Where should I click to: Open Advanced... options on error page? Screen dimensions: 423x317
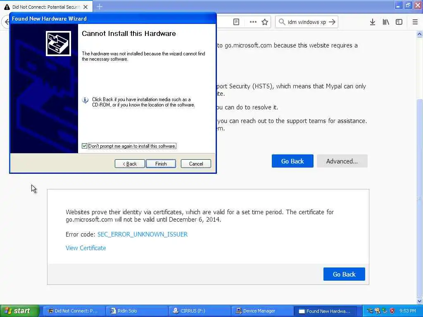(x=342, y=161)
